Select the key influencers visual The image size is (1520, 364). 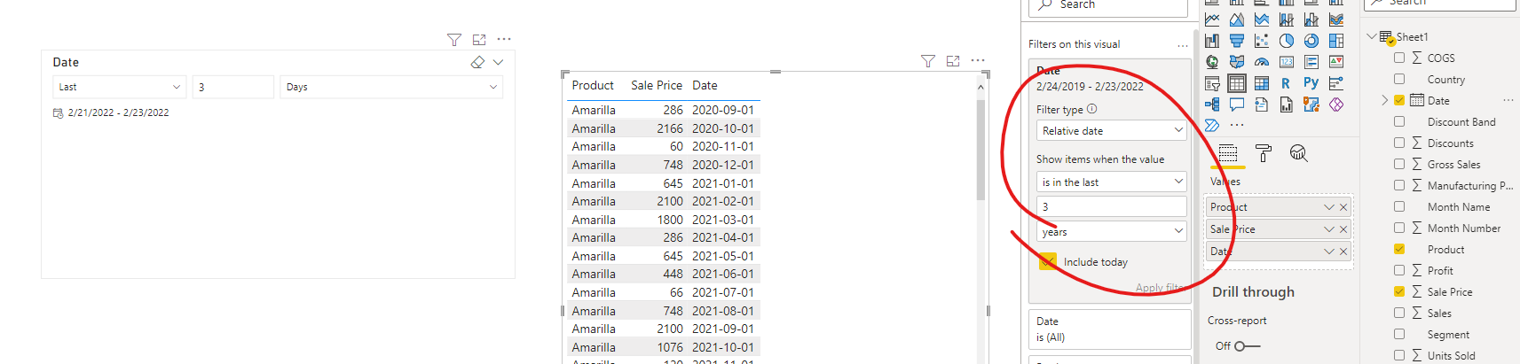(x=1336, y=83)
